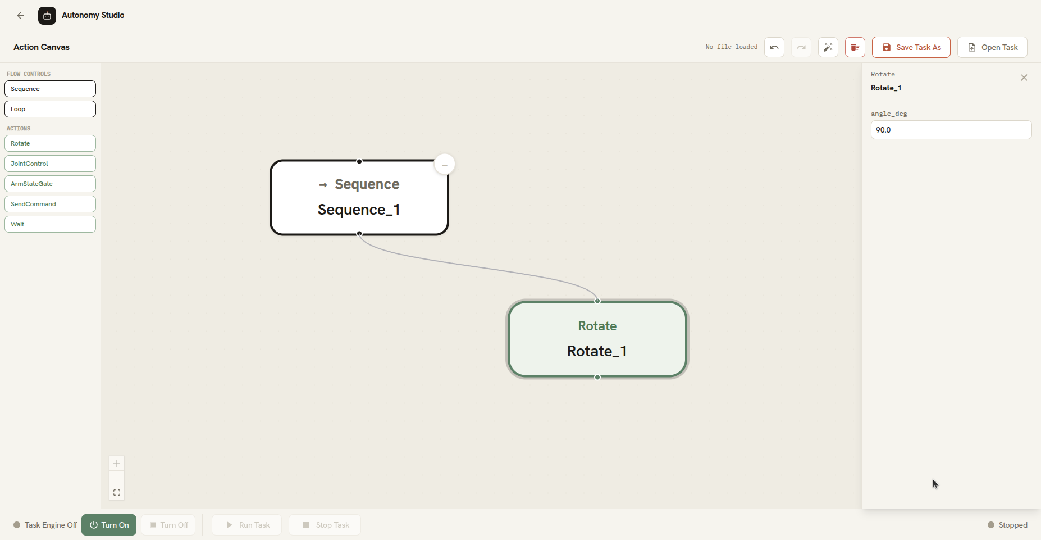Zoom in on the canvas
The width and height of the screenshot is (1041, 540).
[x=117, y=464]
